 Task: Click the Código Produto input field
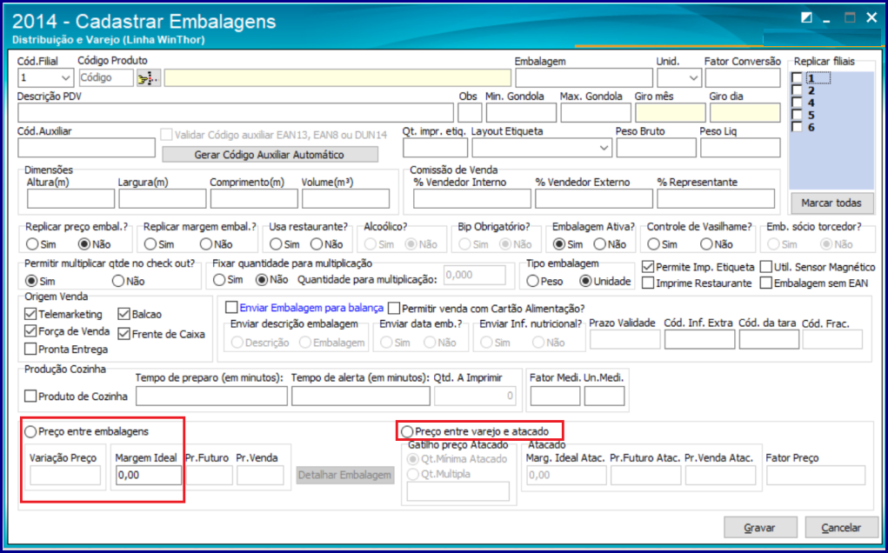(106, 77)
